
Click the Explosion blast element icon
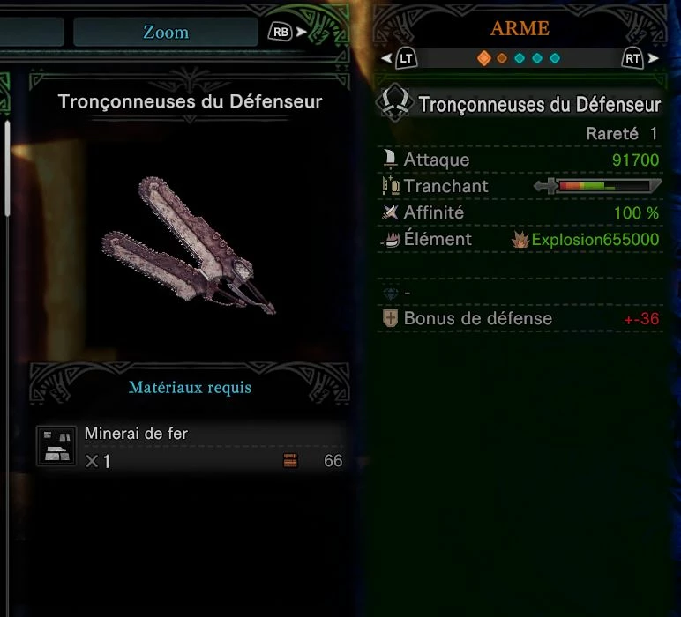[520, 240]
